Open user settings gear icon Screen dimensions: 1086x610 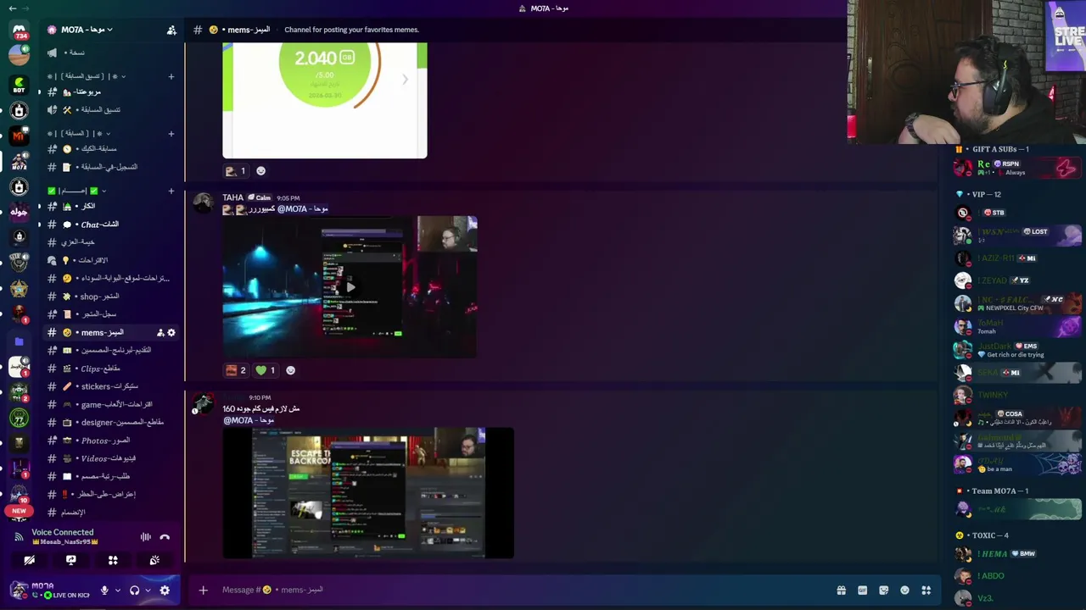[x=165, y=591]
